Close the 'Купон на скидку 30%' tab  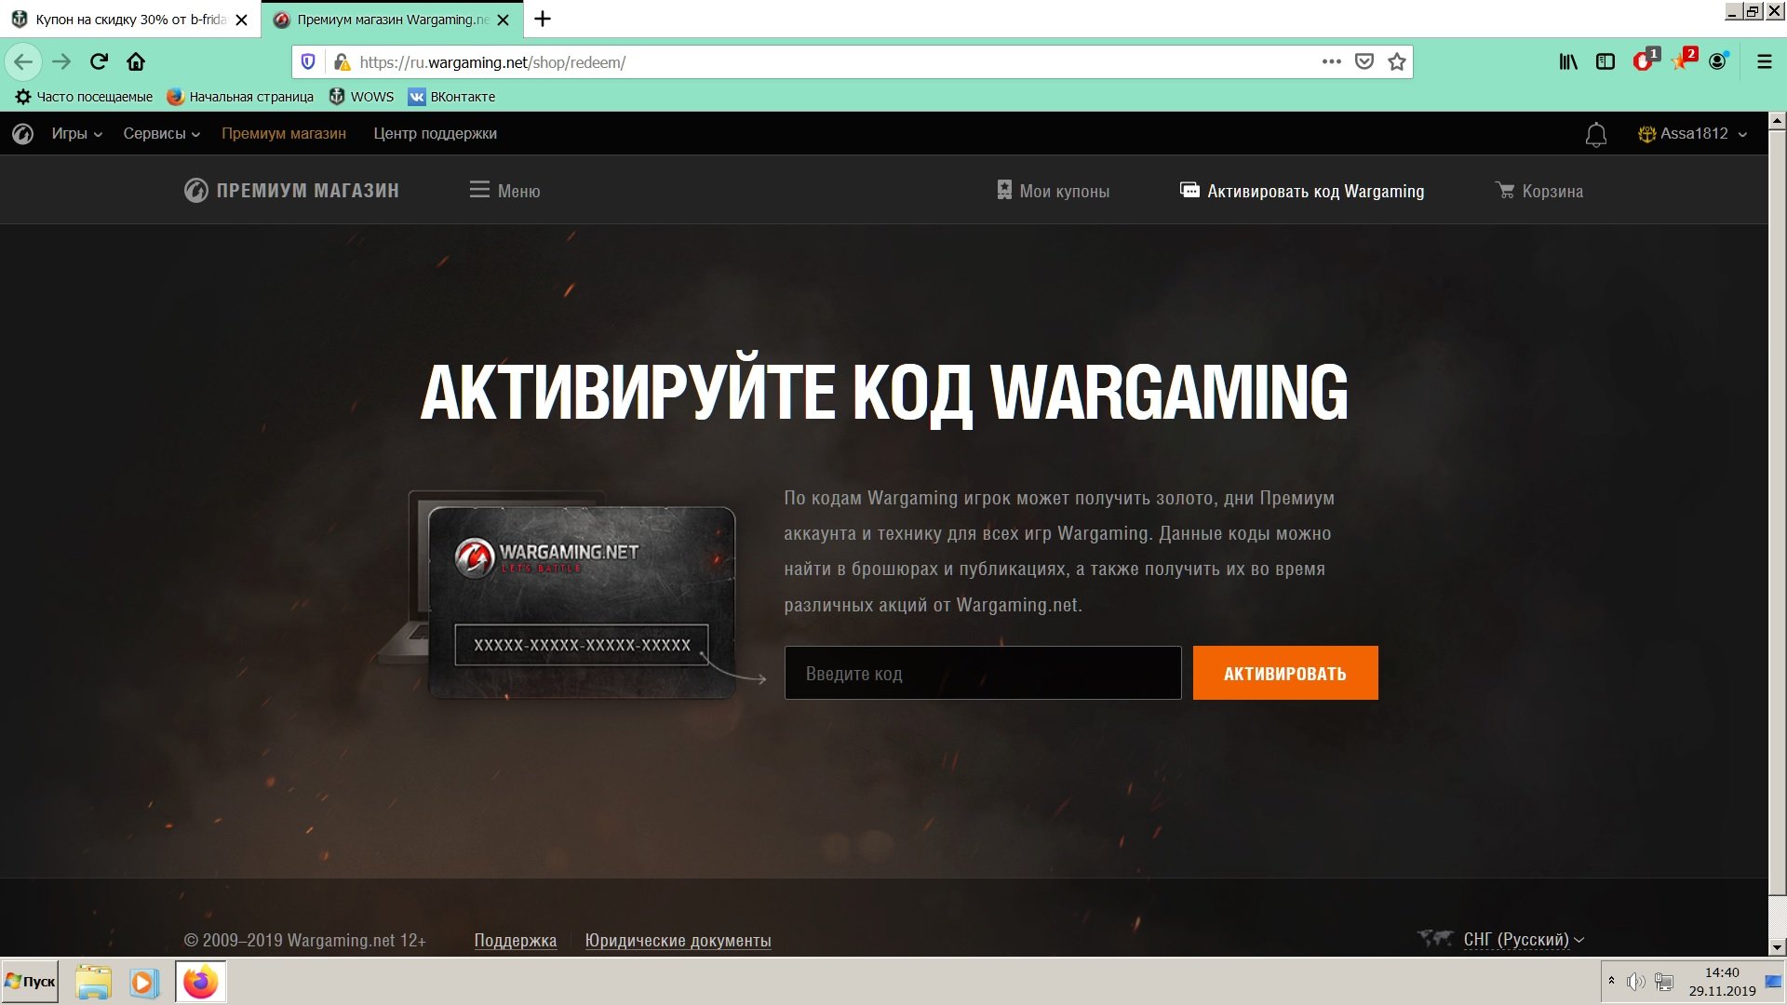point(241,20)
